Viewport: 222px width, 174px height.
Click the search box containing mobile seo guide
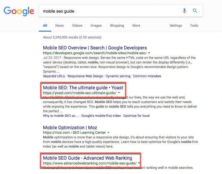pyautogui.click(x=109, y=11)
